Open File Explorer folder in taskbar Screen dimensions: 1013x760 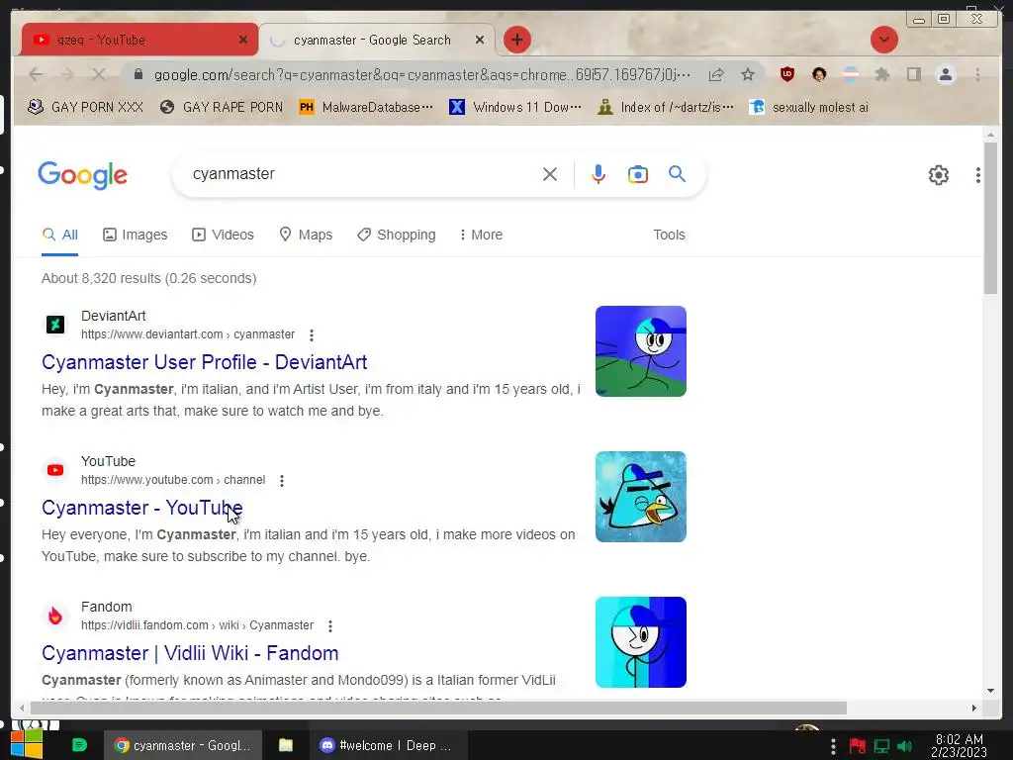286,745
